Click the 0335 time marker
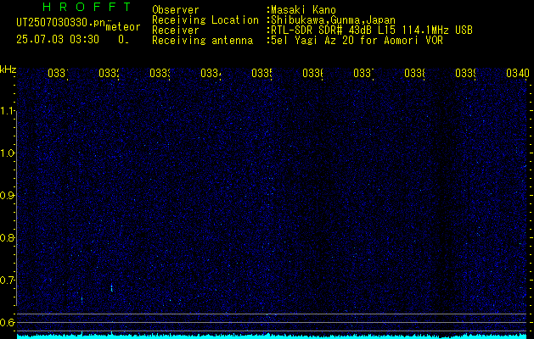This screenshot has width=534, height=339. point(261,73)
